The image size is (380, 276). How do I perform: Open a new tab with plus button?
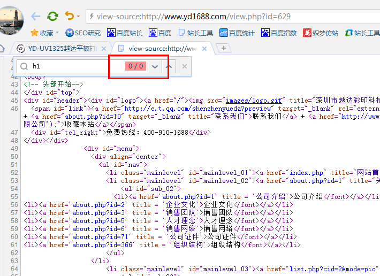pyautogui.click(x=223, y=48)
